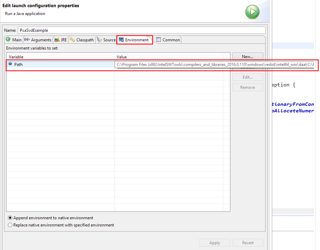This screenshot has height=250, width=320.
Task: Click the Classpath tab's icon
Action: tap(72, 40)
